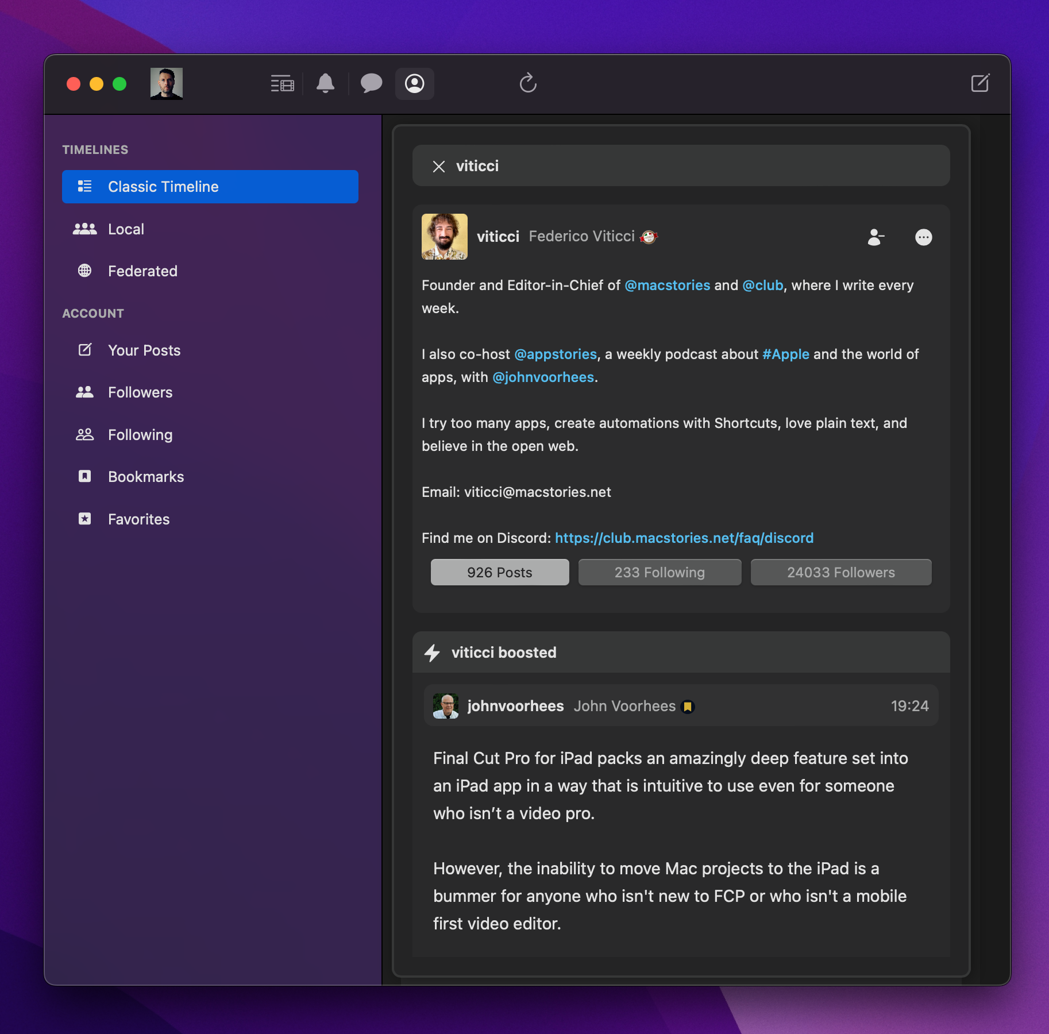
Task: Open the more options ellipsis on viticci profile
Action: (x=924, y=237)
